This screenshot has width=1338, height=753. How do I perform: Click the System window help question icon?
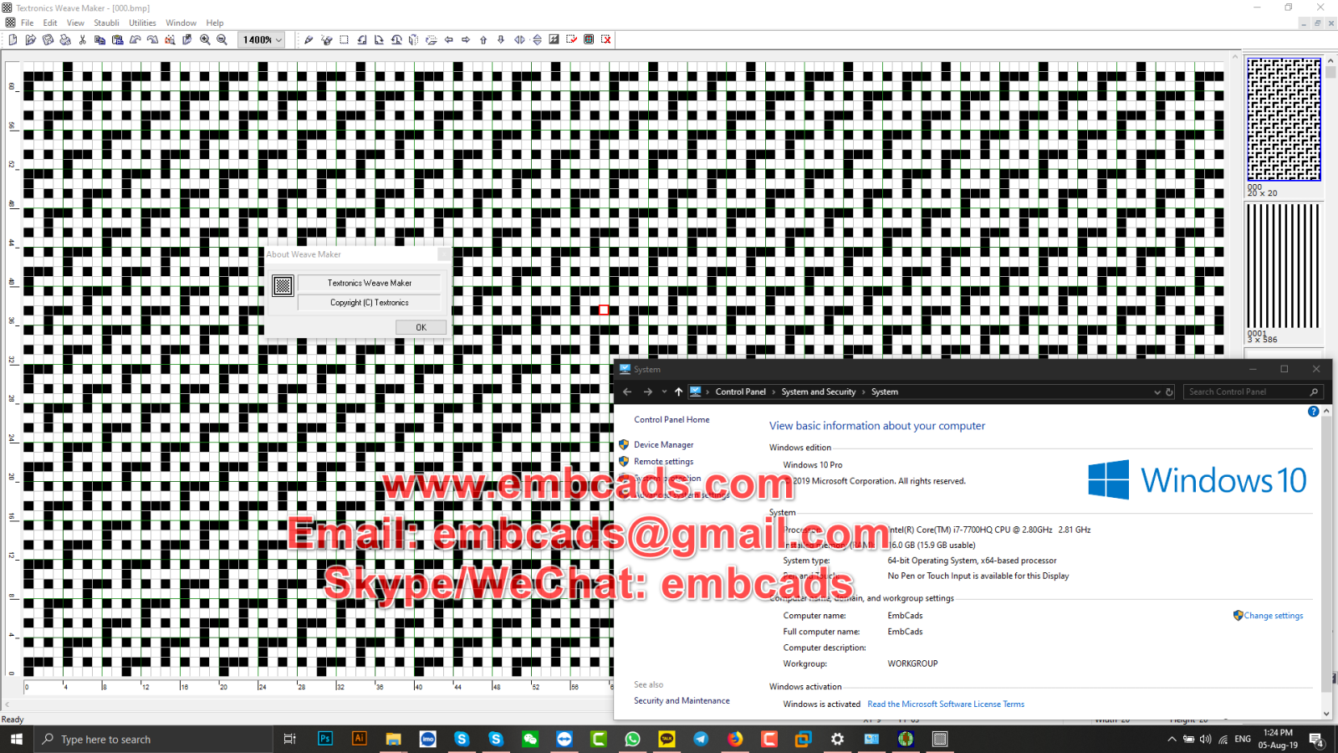(x=1313, y=412)
